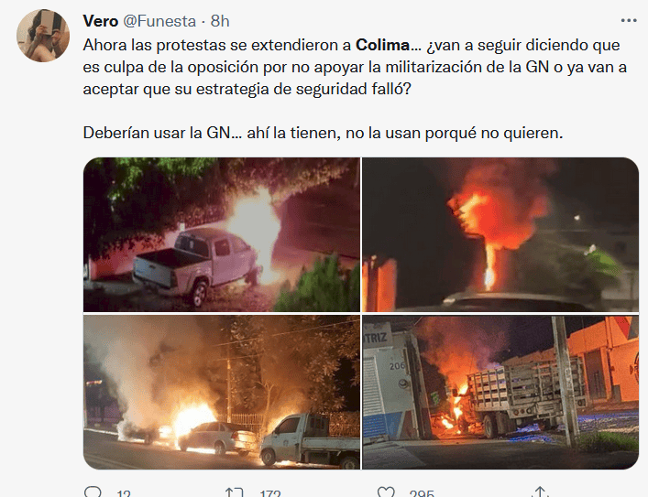The width and height of the screenshot is (648, 497).
Task: Open the share icon for this tweet
Action: coord(541,492)
